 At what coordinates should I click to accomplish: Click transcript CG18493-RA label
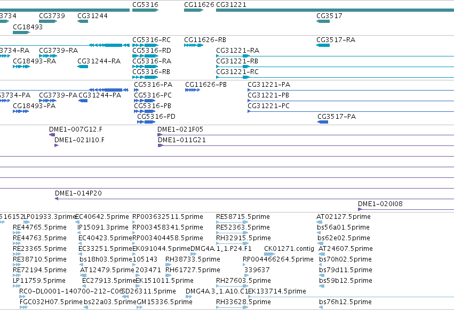(x=35, y=61)
